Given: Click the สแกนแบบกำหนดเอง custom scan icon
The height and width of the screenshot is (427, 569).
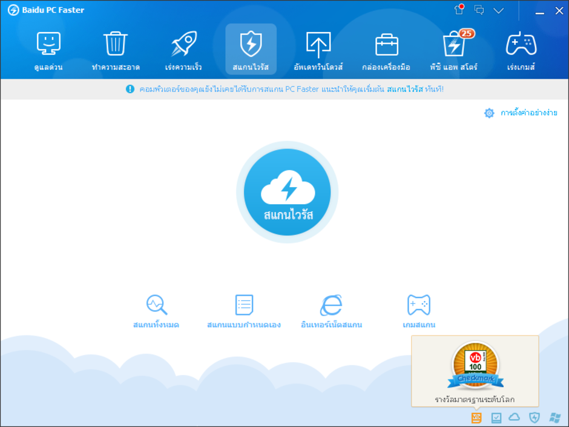Looking at the screenshot, I should [x=244, y=305].
